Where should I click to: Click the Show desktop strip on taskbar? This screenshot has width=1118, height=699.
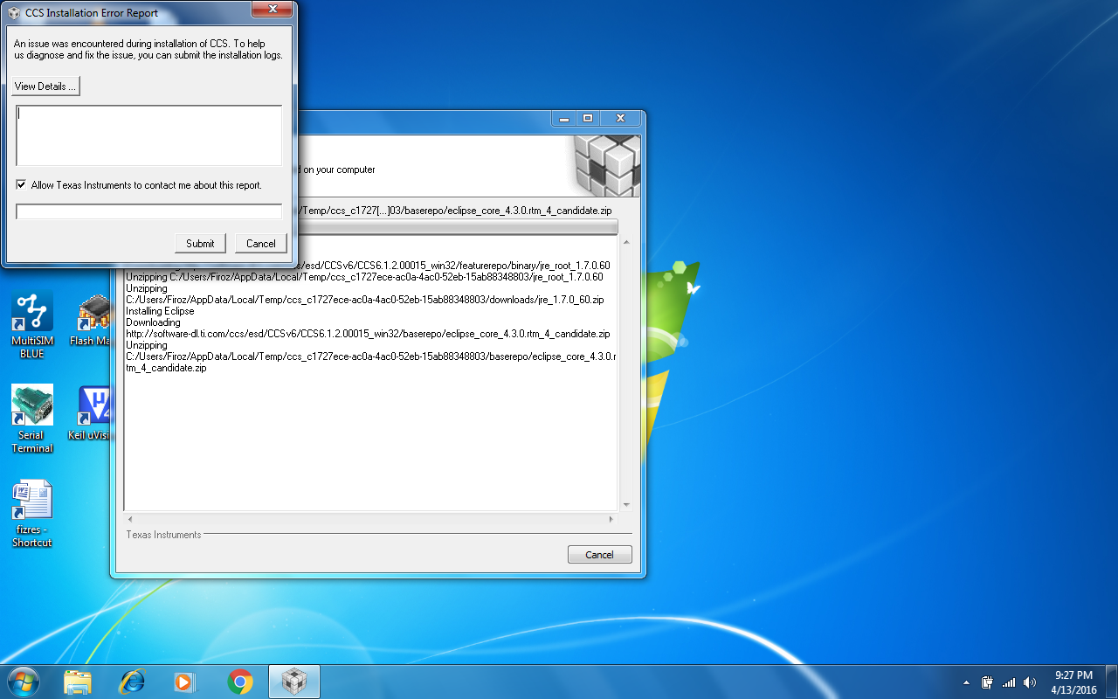click(1112, 682)
